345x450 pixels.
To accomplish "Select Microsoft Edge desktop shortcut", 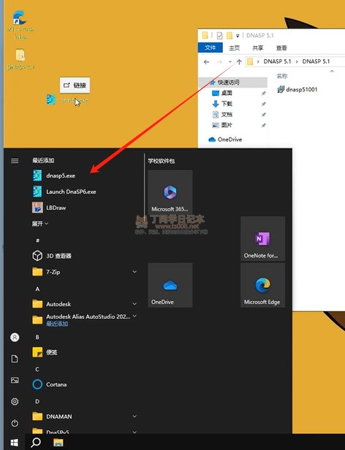I will point(20,25).
